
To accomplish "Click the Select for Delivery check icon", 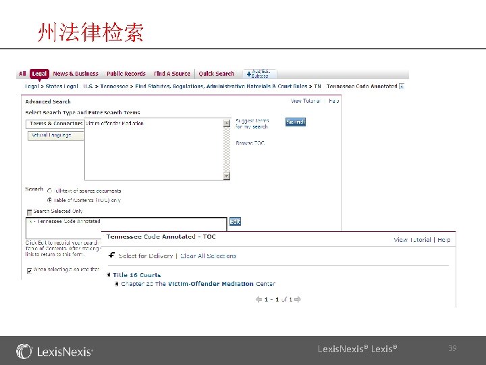I will coord(111,255).
